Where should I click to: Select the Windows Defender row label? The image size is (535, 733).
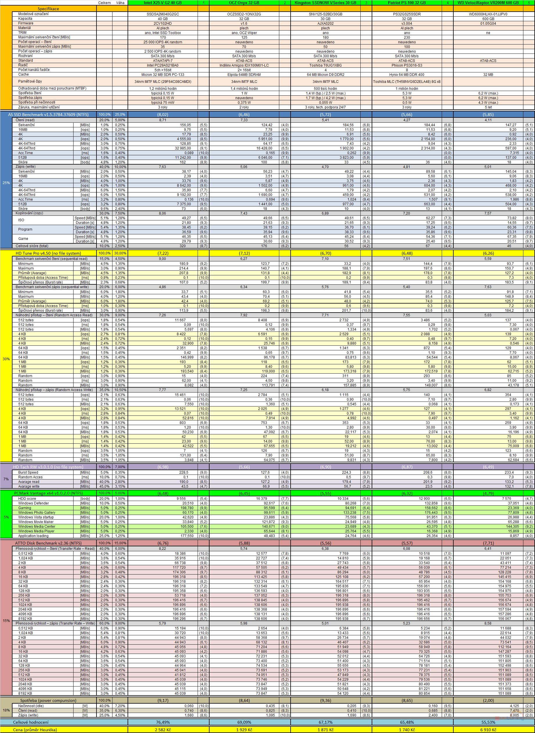[33, 503]
